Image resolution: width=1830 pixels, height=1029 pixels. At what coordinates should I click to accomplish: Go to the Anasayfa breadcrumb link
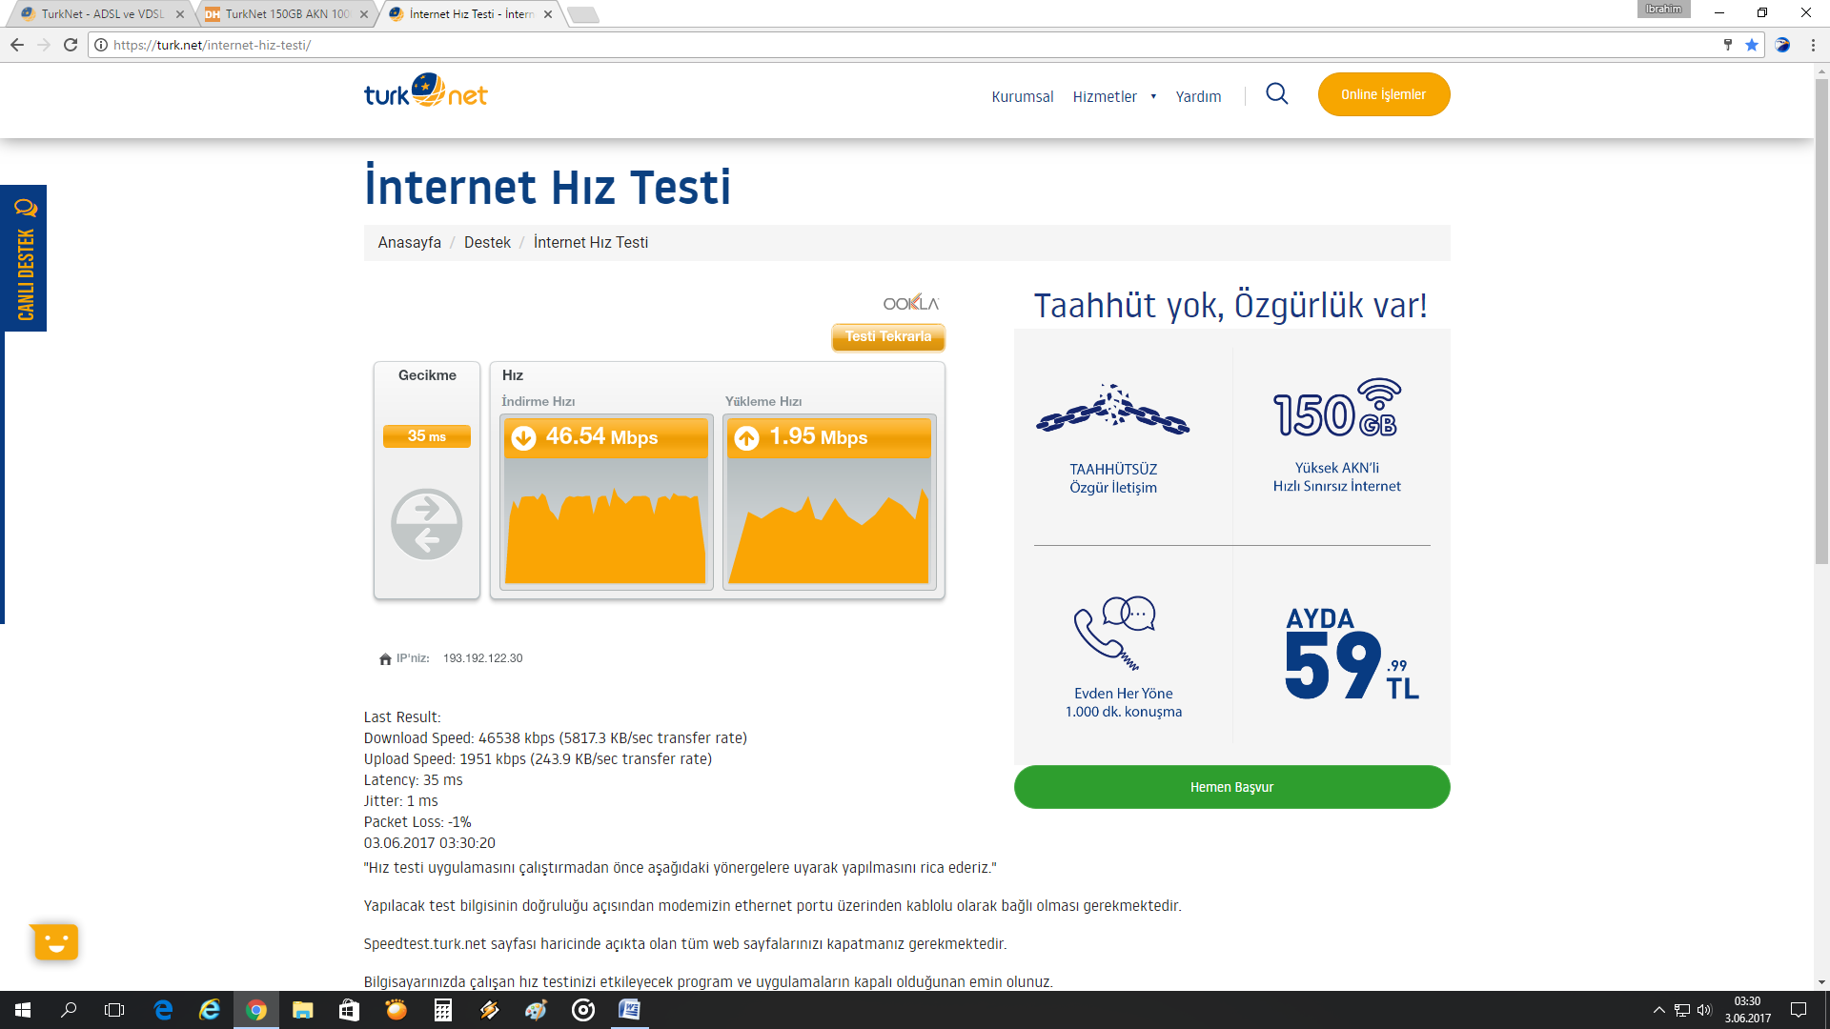coord(409,242)
